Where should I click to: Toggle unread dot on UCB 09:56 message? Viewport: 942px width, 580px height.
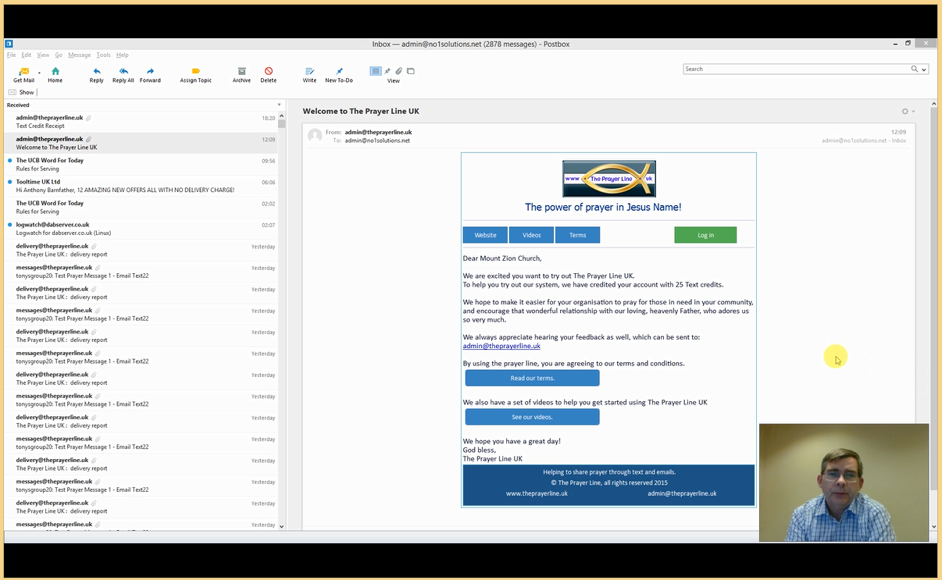tap(9, 160)
